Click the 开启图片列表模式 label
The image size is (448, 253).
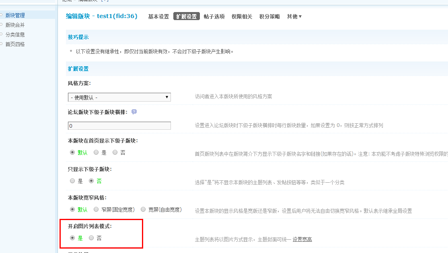(90, 226)
